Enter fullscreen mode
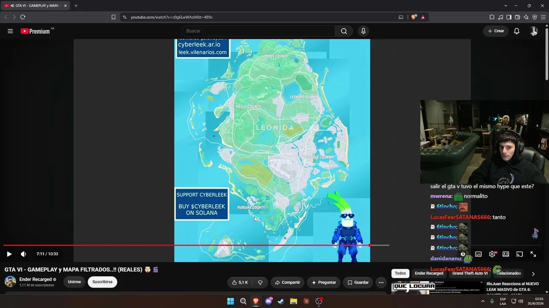Image resolution: width=549 pixels, height=308 pixels. point(533,254)
